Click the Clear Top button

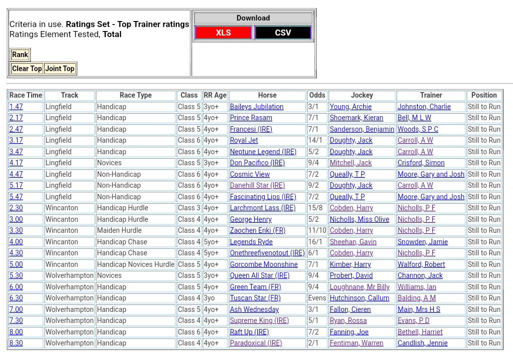click(x=27, y=69)
